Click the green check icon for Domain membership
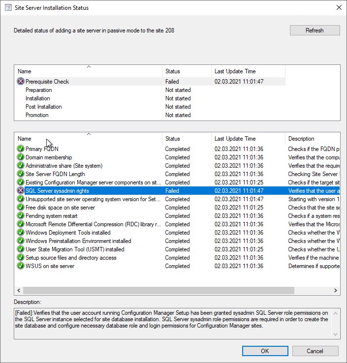This screenshot has width=347, height=363. [21, 157]
